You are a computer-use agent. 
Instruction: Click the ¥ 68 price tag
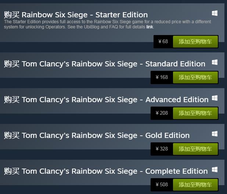point(163,42)
